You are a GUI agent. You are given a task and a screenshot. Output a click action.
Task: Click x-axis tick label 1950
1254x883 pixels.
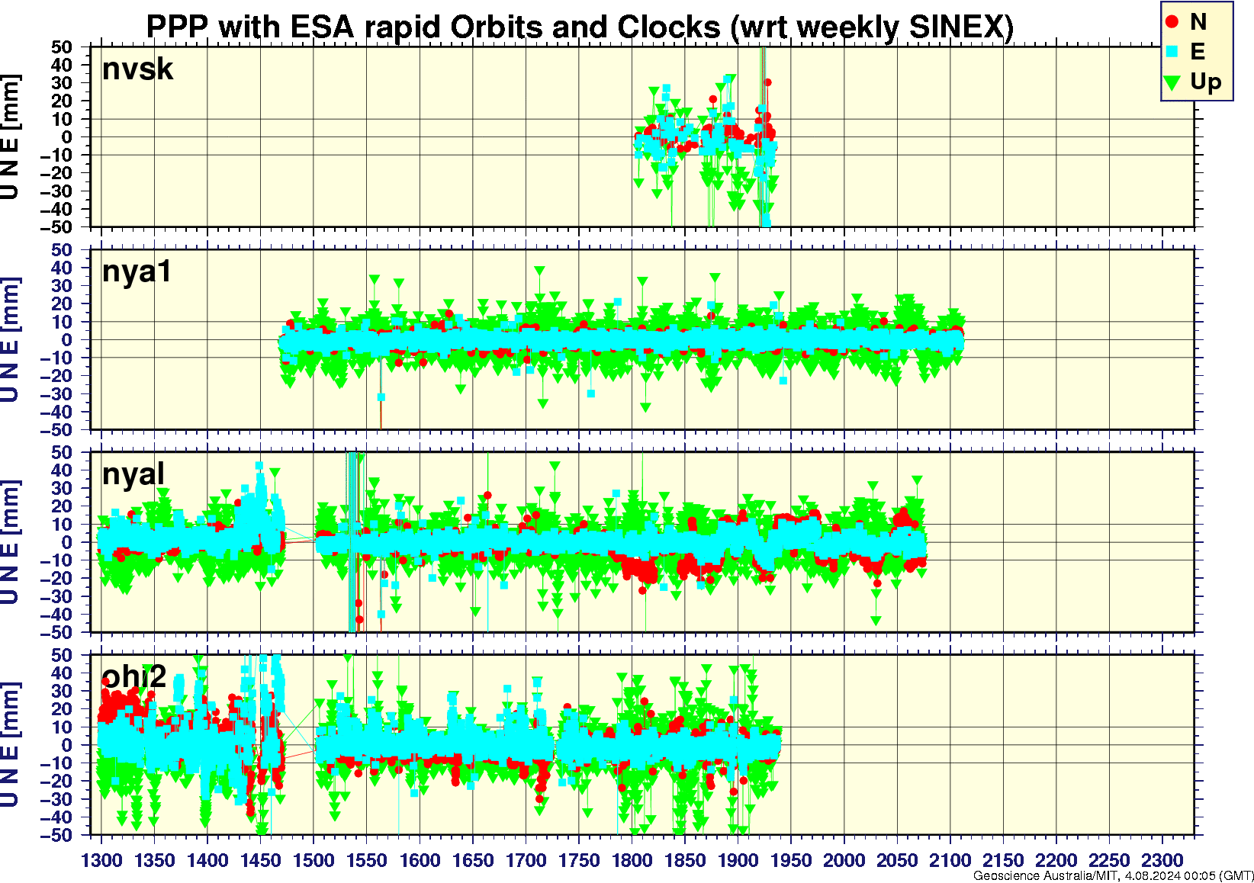(x=791, y=860)
